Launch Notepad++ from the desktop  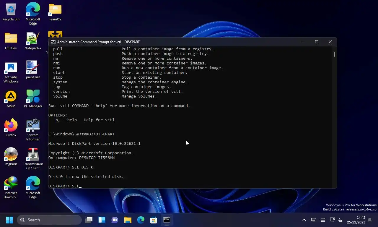[x=33, y=41]
